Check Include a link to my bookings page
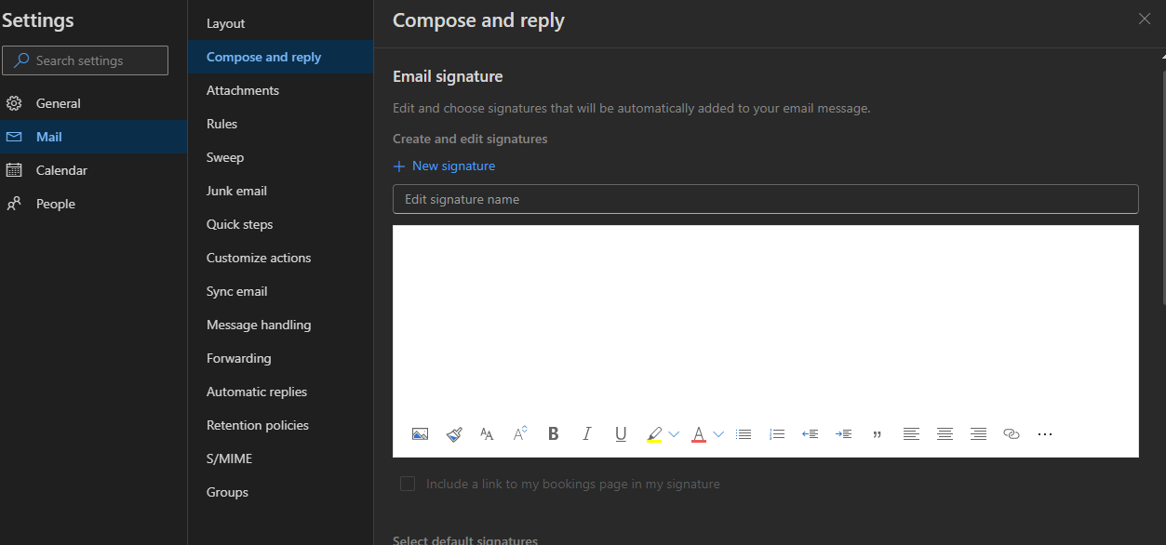The image size is (1166, 545). click(408, 484)
